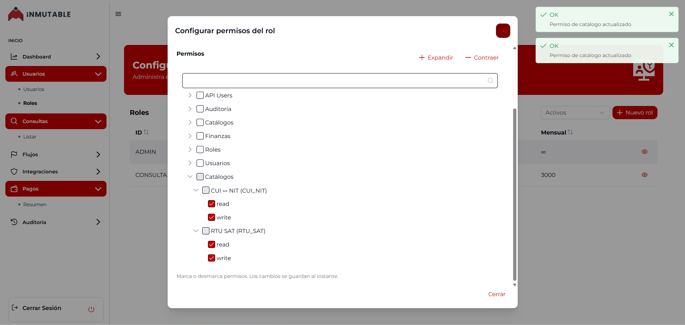Image resolution: width=685 pixels, height=325 pixels.
Task: Click the power icon beside Cerrar Sesión
Action: point(91,309)
